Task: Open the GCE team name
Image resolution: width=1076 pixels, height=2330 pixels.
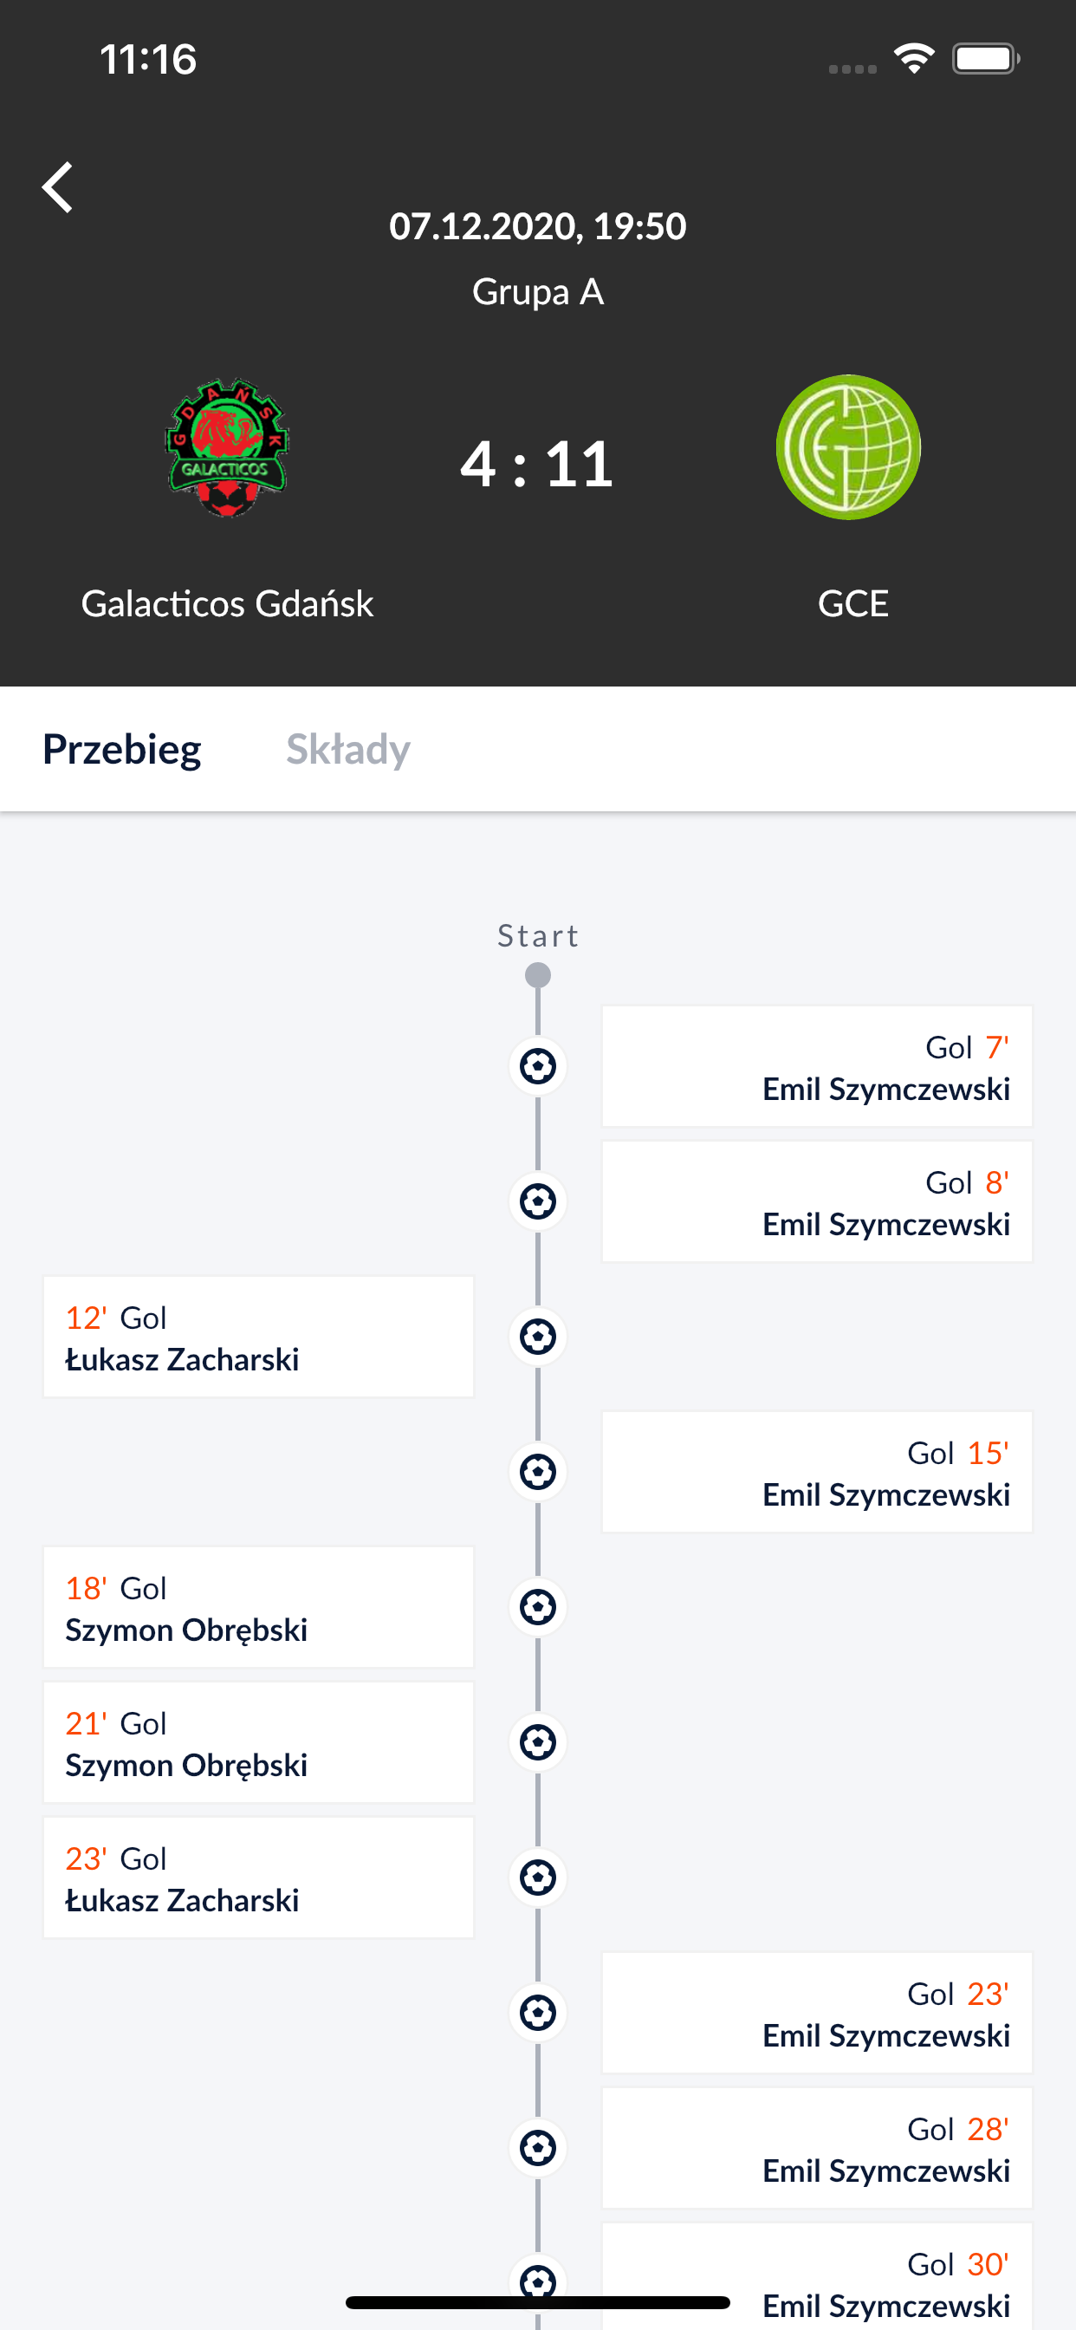Action: pyautogui.click(x=852, y=603)
